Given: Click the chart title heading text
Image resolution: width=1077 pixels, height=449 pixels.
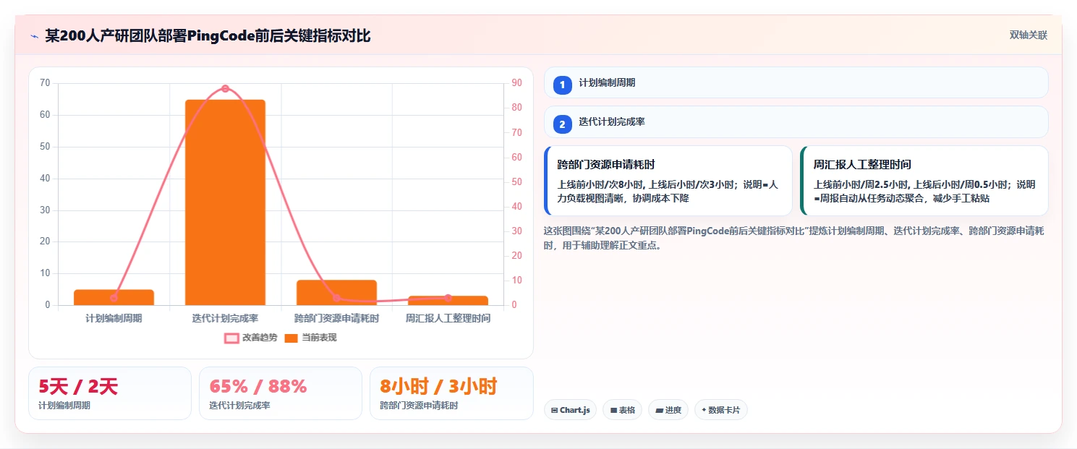Looking at the screenshot, I should 208,35.
